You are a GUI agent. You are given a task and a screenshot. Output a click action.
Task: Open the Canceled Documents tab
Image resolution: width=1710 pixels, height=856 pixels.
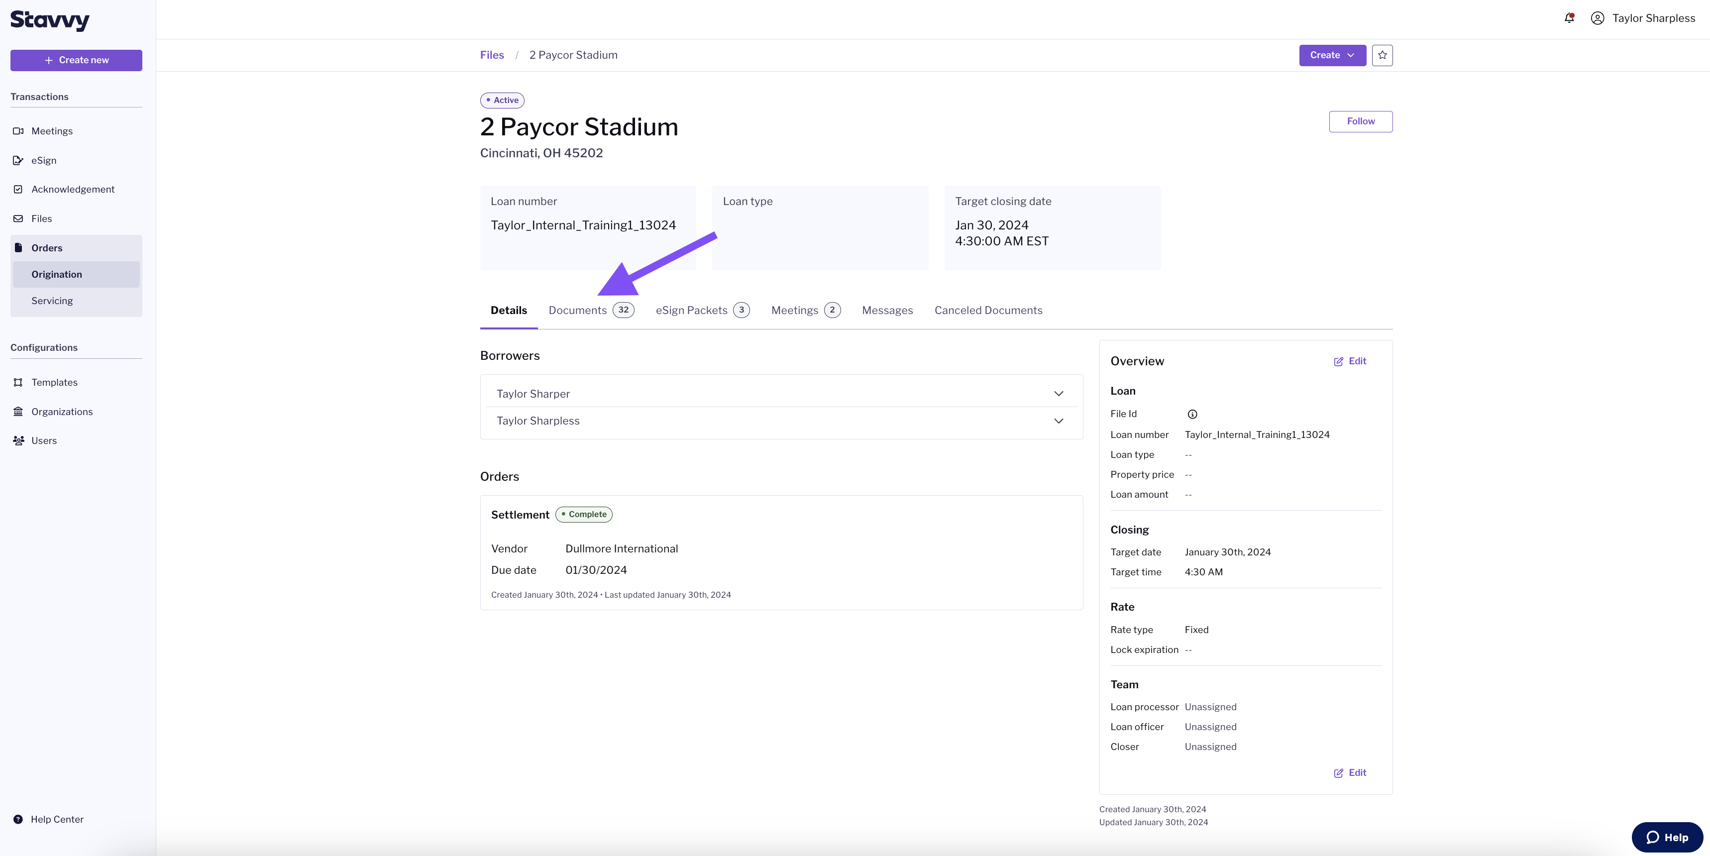988,310
